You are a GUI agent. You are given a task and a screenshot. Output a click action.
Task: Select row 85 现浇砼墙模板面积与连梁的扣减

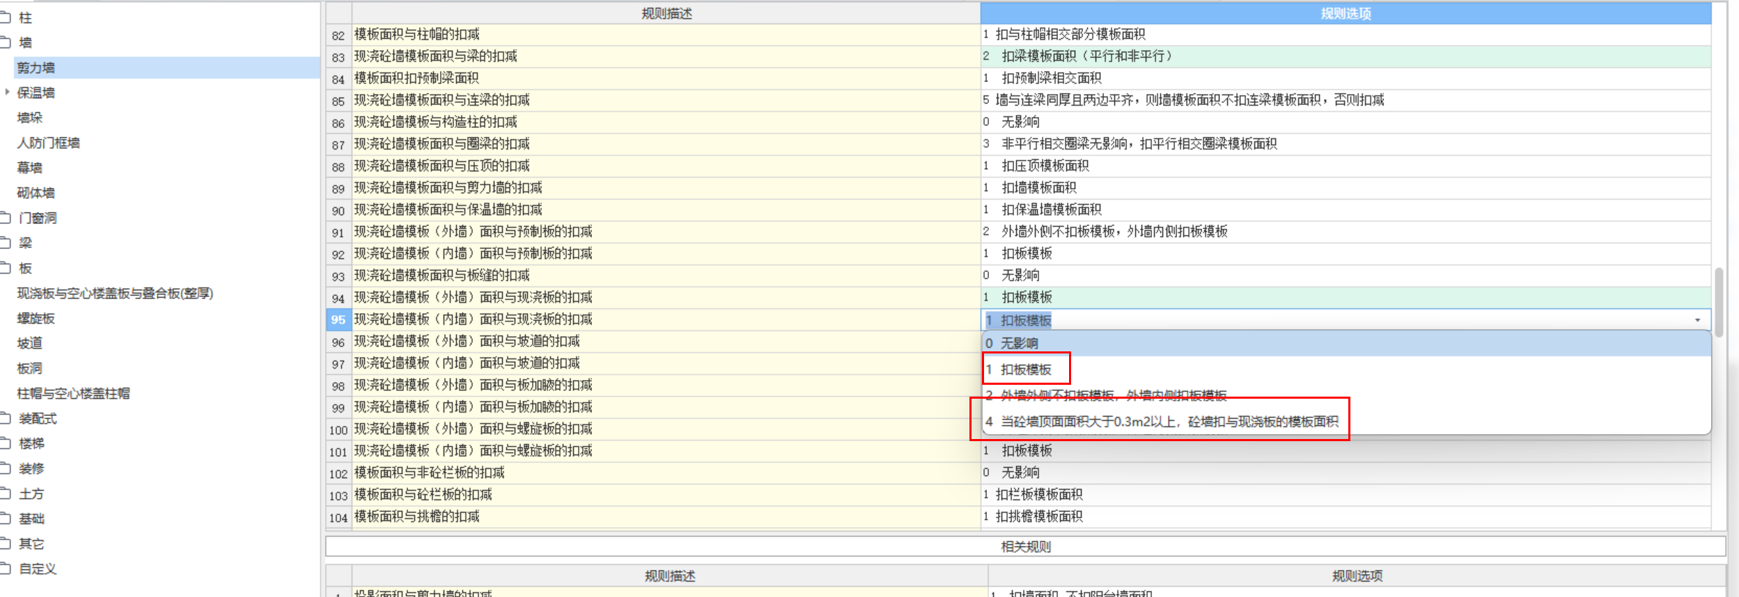pyautogui.click(x=666, y=100)
